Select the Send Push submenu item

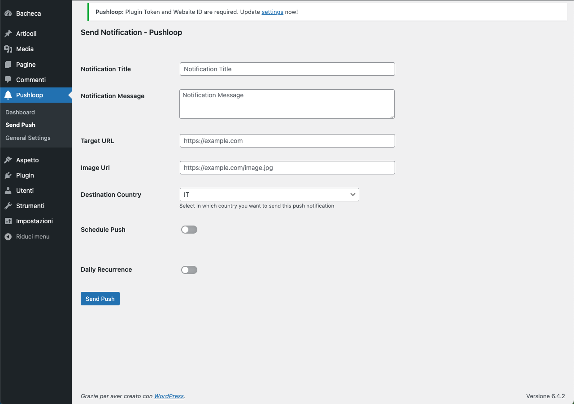20,125
